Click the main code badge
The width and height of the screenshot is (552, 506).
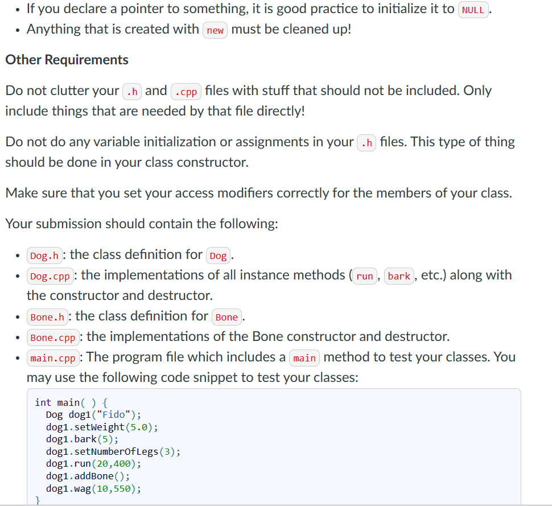click(304, 359)
